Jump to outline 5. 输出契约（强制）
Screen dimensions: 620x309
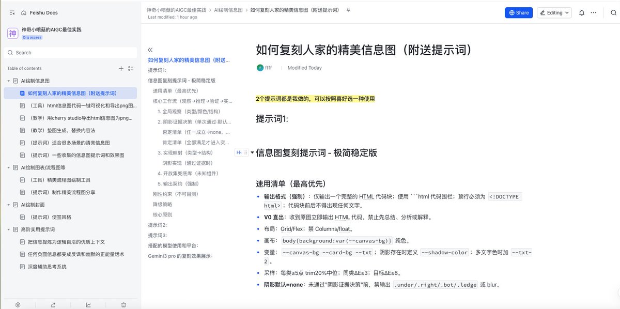point(178,184)
